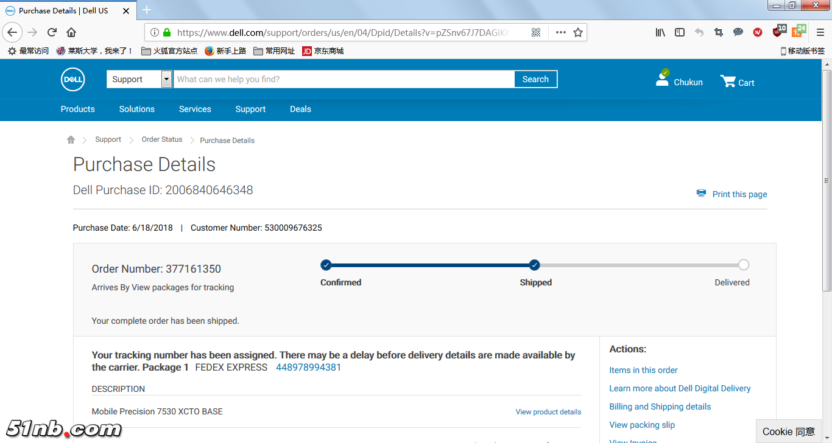Image resolution: width=832 pixels, height=443 pixels.
Task: Click the Chukun account user icon
Action: pyautogui.click(x=663, y=78)
